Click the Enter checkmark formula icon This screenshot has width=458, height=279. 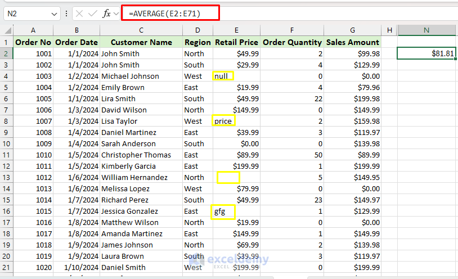click(92, 13)
